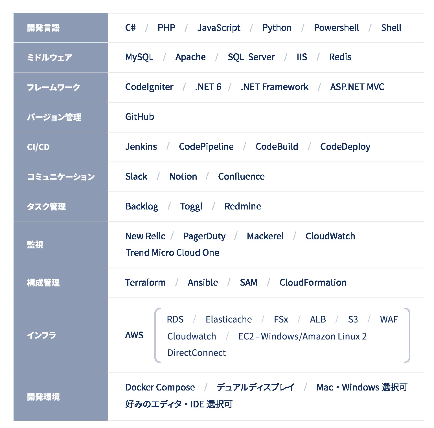This screenshot has width=434, height=428.
Task: Click the 監視 row header
Action: pos(60,245)
